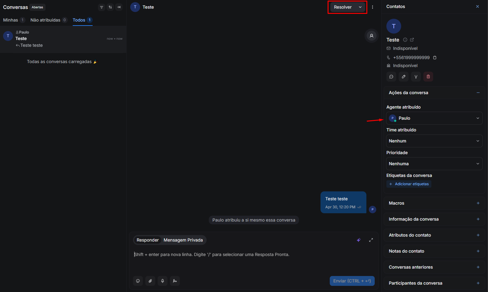This screenshot has height=292, width=488.
Task: Toggle the message signature icon
Action: (175, 281)
